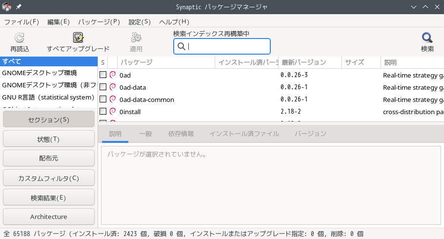Sort by the サイズ column header
This screenshot has height=239, width=444.
pyautogui.click(x=362, y=62)
